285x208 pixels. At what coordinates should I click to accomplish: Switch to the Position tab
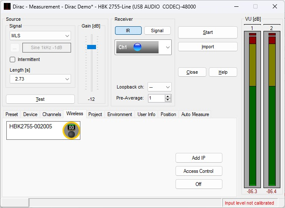point(168,114)
